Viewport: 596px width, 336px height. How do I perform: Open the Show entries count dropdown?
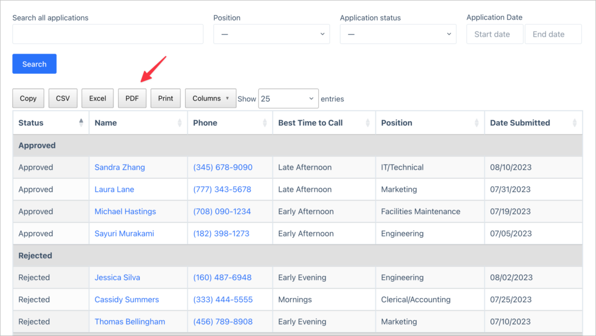[289, 99]
